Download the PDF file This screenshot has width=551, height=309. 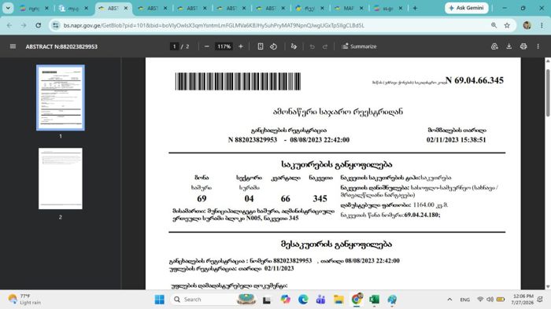tap(508, 46)
